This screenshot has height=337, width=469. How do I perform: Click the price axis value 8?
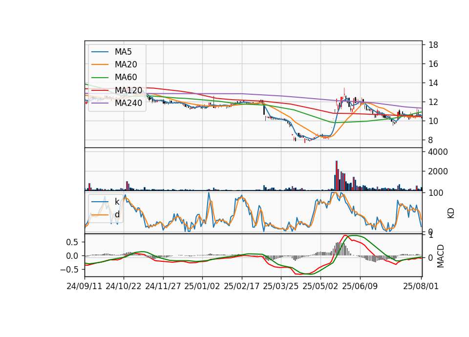coord(430,140)
